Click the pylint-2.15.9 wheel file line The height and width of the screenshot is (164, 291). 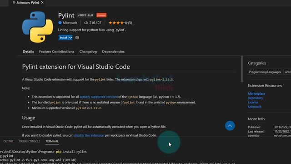pos(38,160)
